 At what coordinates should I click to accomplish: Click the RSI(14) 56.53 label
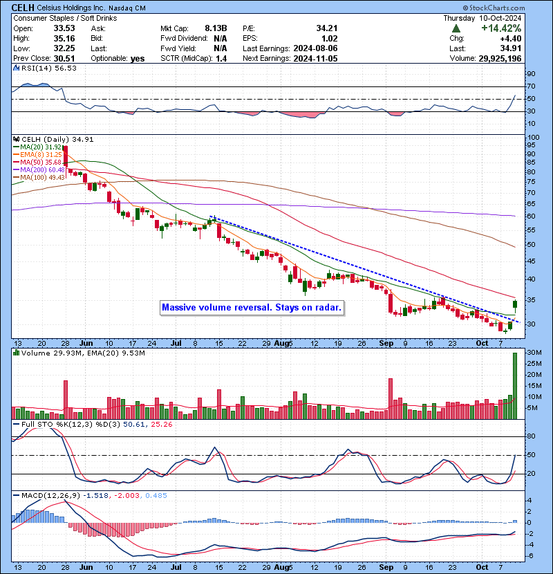[x=49, y=68]
